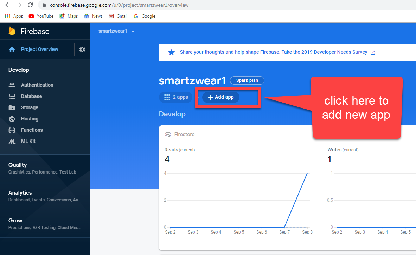
Task: Expand the Quality section
Action: click(x=45, y=168)
